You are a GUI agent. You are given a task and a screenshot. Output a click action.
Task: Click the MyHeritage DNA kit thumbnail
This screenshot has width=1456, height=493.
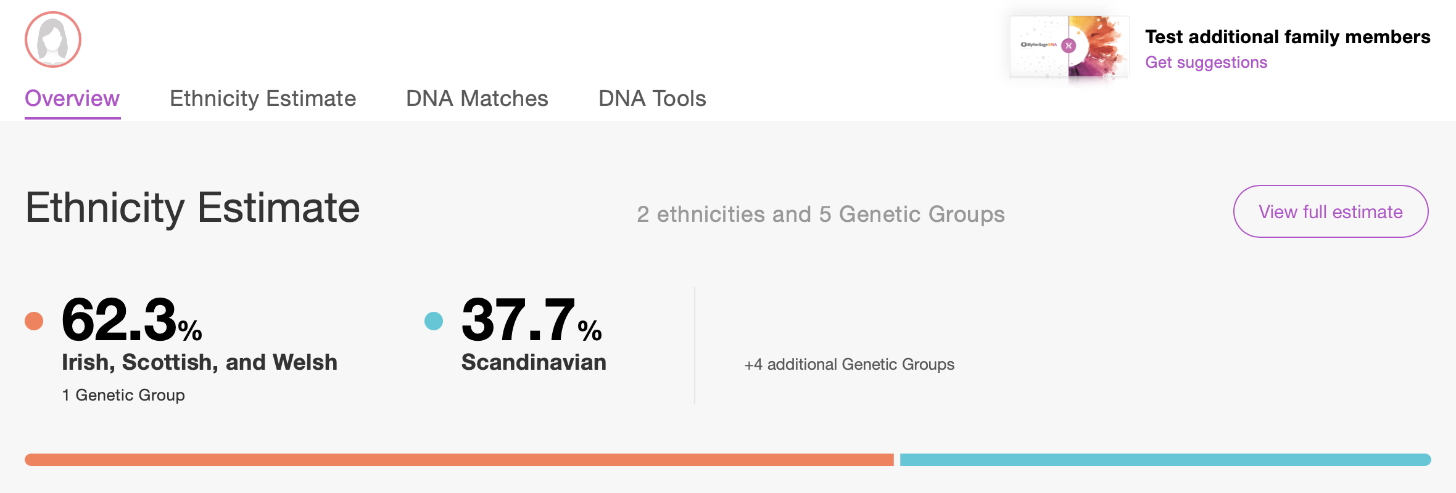point(1069,47)
